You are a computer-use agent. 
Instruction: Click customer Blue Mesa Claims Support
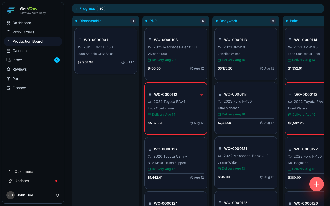pyautogui.click(x=167, y=163)
